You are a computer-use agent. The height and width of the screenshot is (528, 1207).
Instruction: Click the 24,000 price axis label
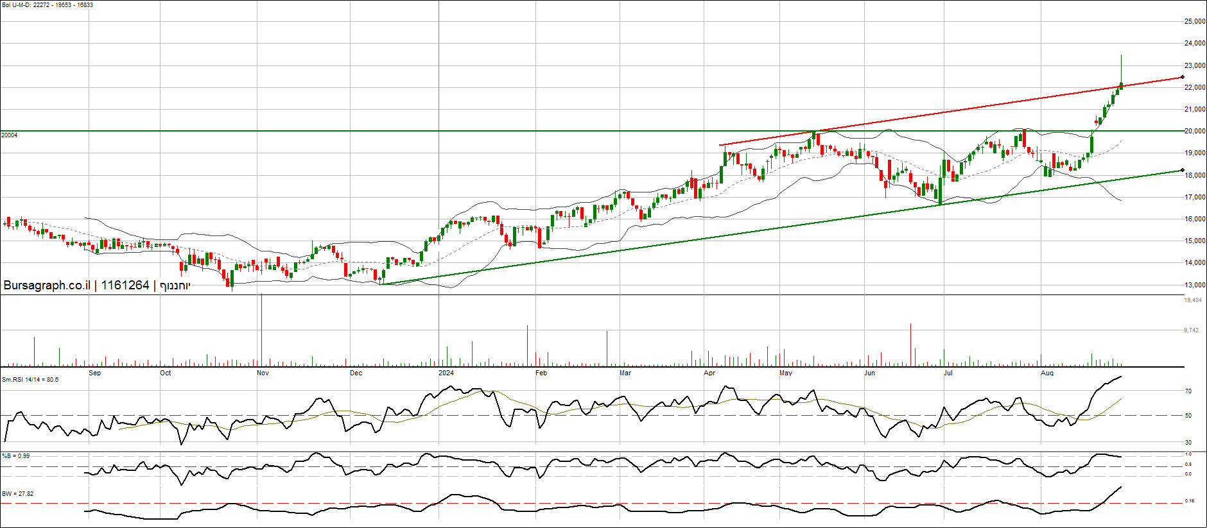1195,44
